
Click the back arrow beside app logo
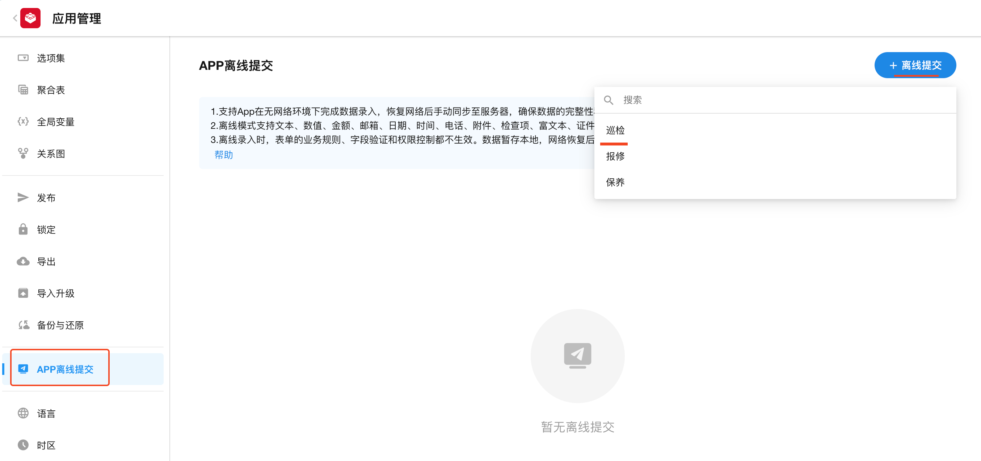(15, 18)
